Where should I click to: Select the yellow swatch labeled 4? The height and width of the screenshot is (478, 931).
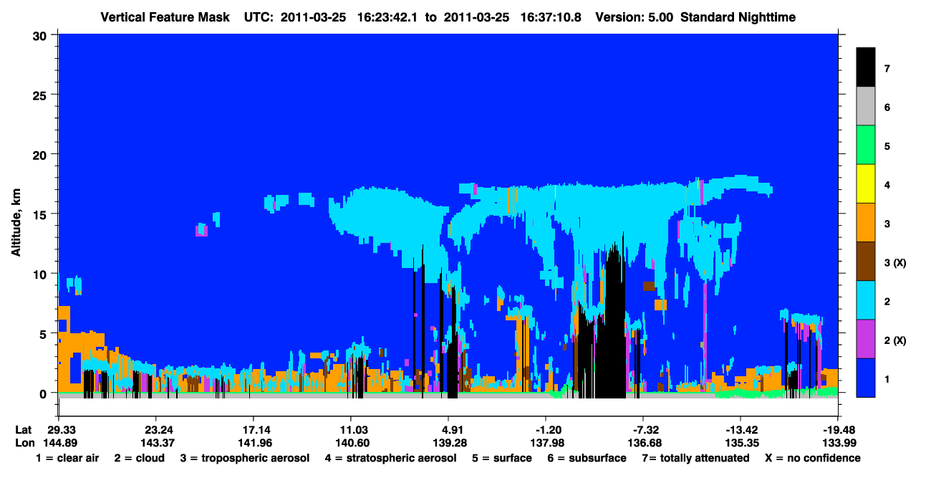(x=866, y=184)
